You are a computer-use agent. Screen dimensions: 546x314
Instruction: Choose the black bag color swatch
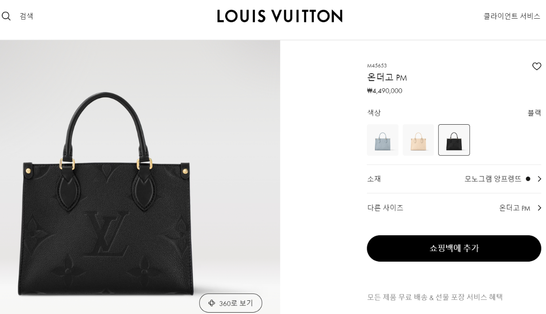pos(454,140)
